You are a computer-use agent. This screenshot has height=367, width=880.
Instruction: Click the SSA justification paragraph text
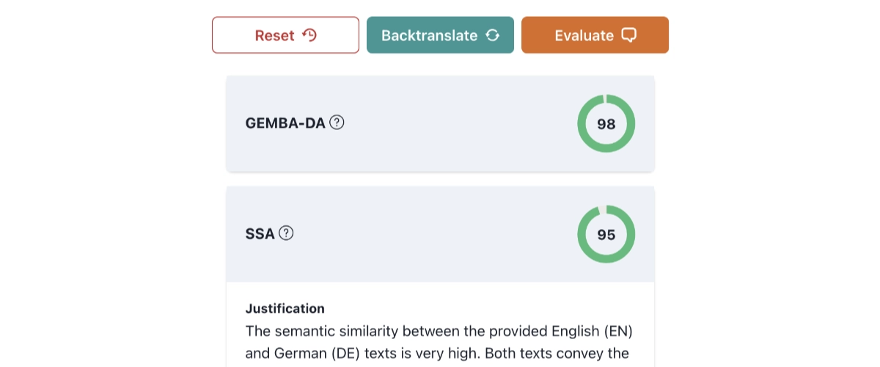coord(439,342)
